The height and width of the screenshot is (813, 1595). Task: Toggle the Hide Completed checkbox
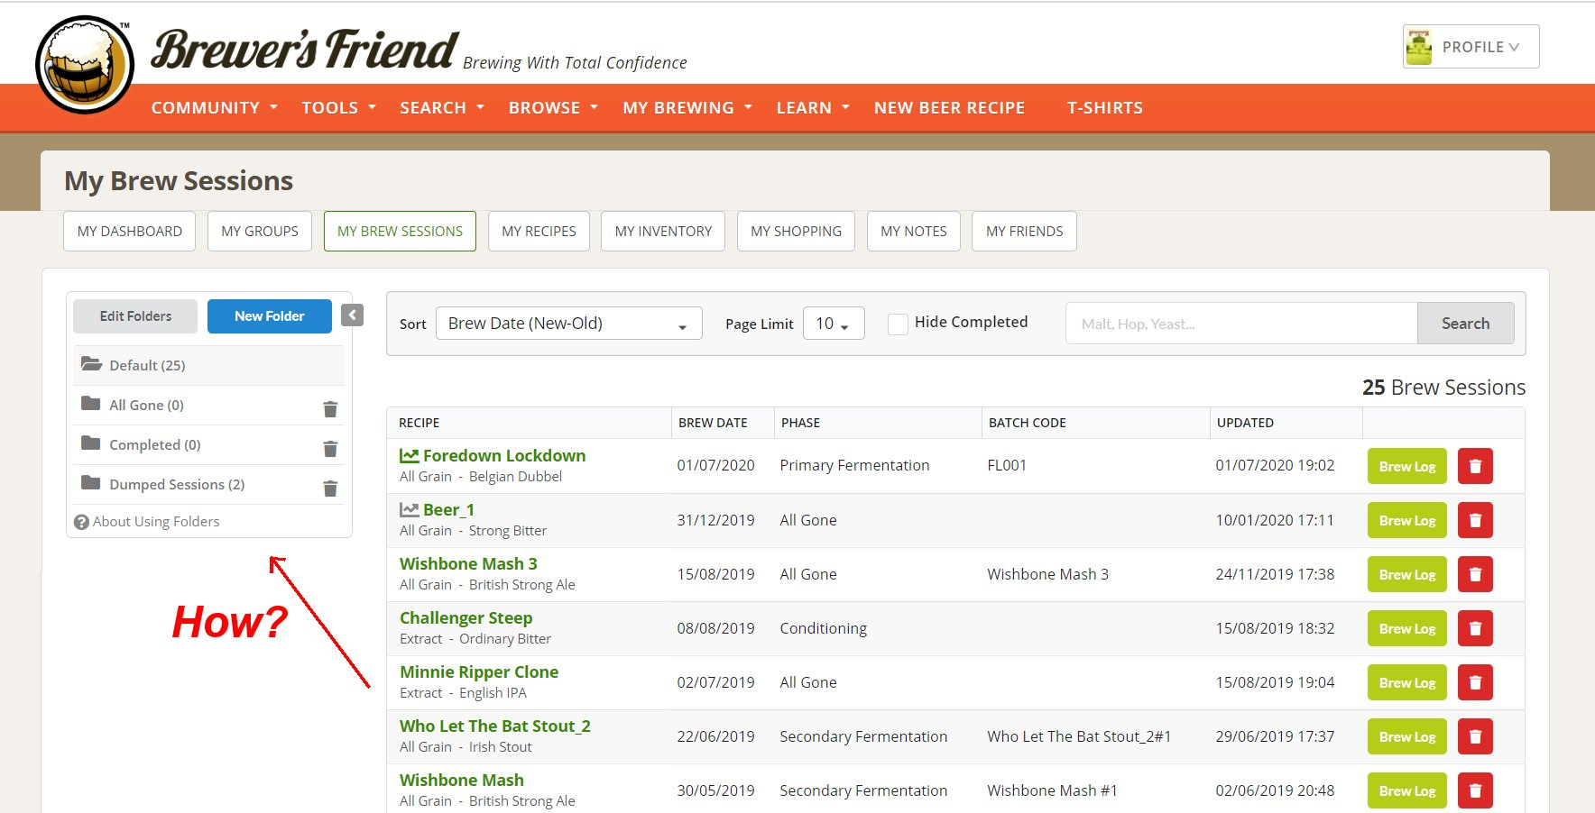tap(898, 324)
